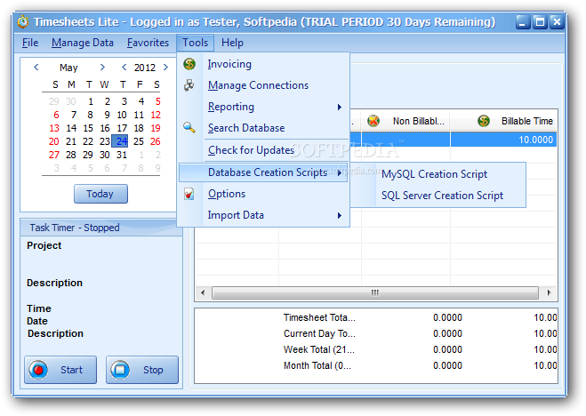Image resolution: width=586 pixels, height=416 pixels.
Task: Click the red record icon on Start
Action: click(38, 370)
